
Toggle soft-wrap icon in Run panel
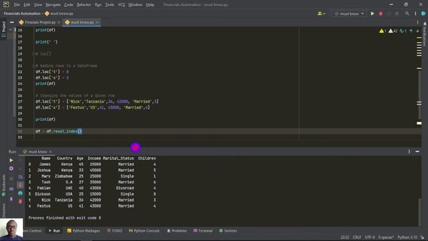pyautogui.click(x=20, y=177)
